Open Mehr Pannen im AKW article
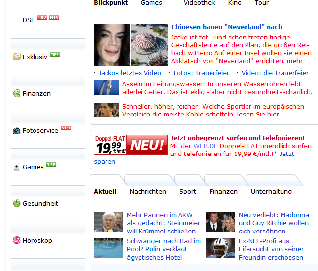The width and height of the screenshot is (318, 271). click(x=164, y=223)
